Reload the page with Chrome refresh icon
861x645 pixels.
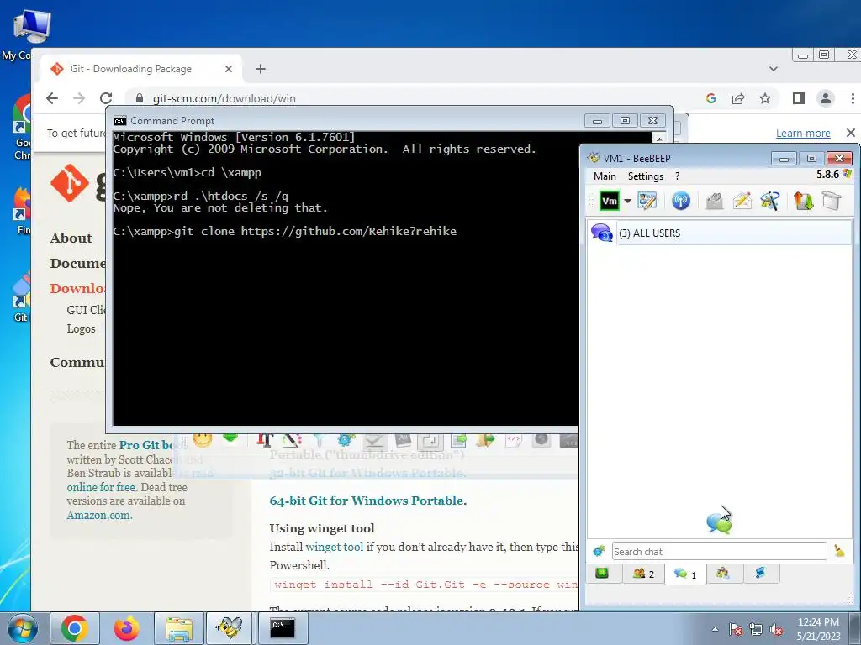106,98
